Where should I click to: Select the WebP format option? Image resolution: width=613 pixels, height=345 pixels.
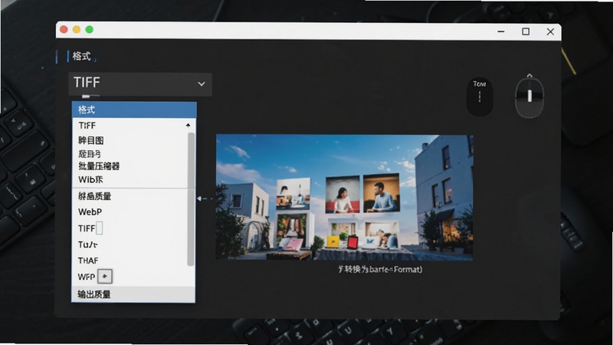90,212
